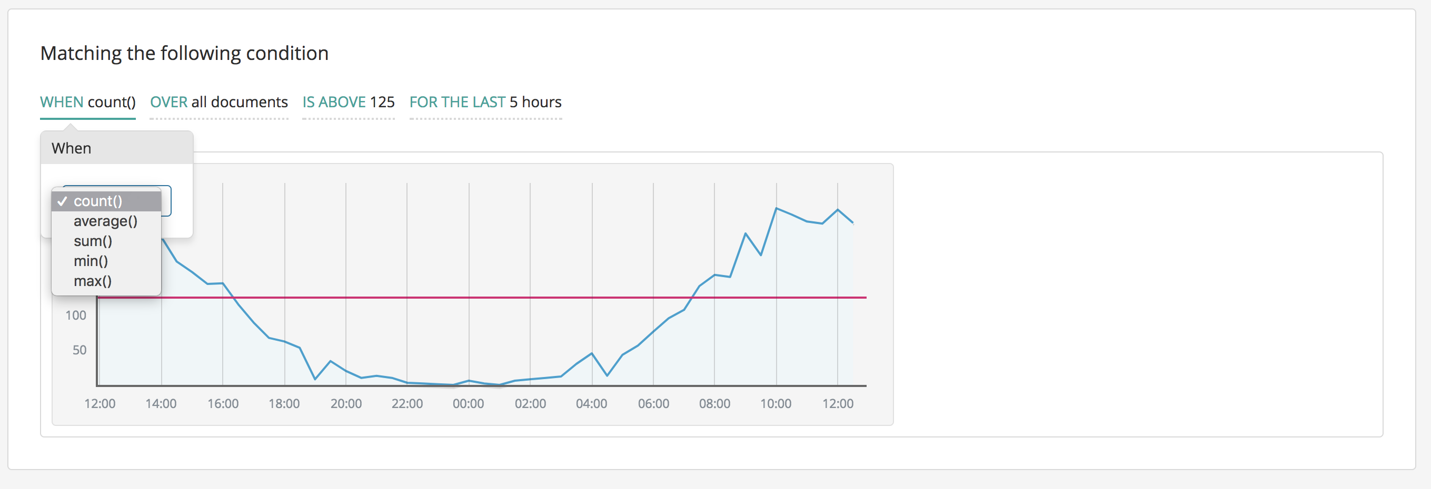The image size is (1431, 489).
Task: Open the IS ABOVE 125 threshold expression
Action: pos(349,102)
